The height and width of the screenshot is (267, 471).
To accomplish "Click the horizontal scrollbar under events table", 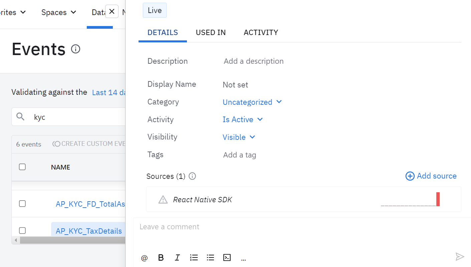I will click(72, 240).
